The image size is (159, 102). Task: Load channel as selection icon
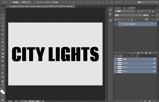pos(141,101)
